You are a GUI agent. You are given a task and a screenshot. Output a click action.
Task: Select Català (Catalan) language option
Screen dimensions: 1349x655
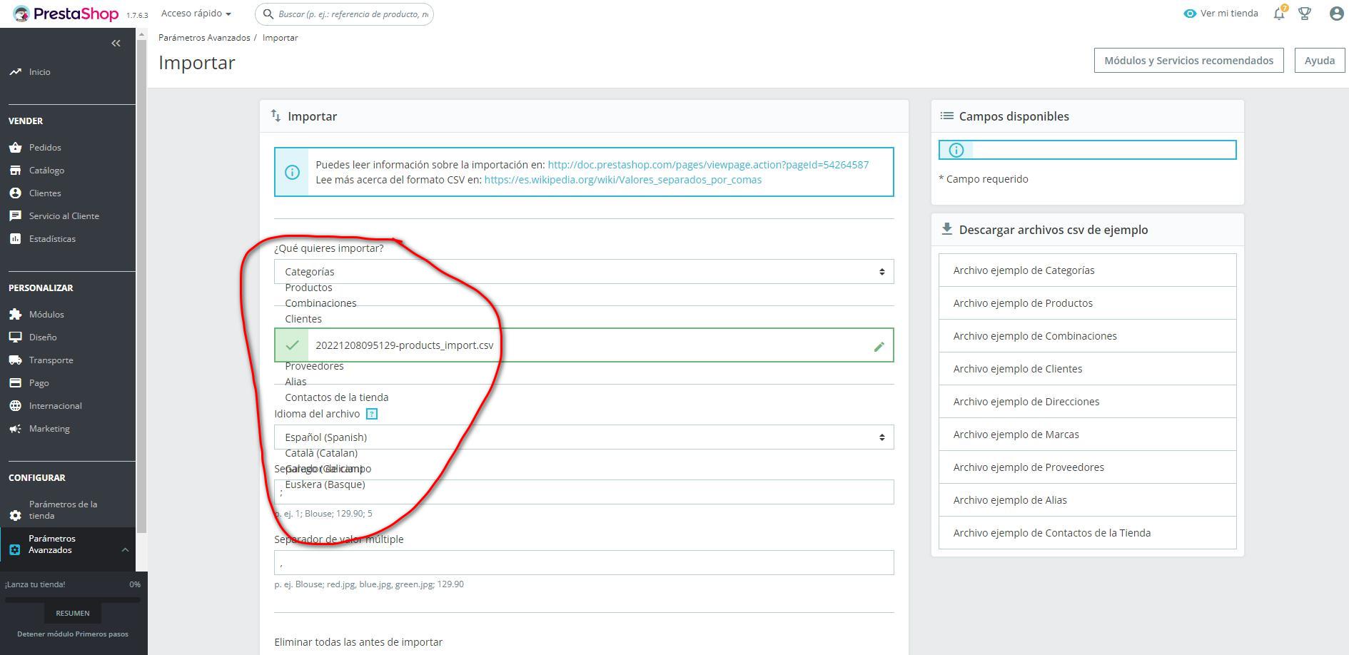point(321,453)
